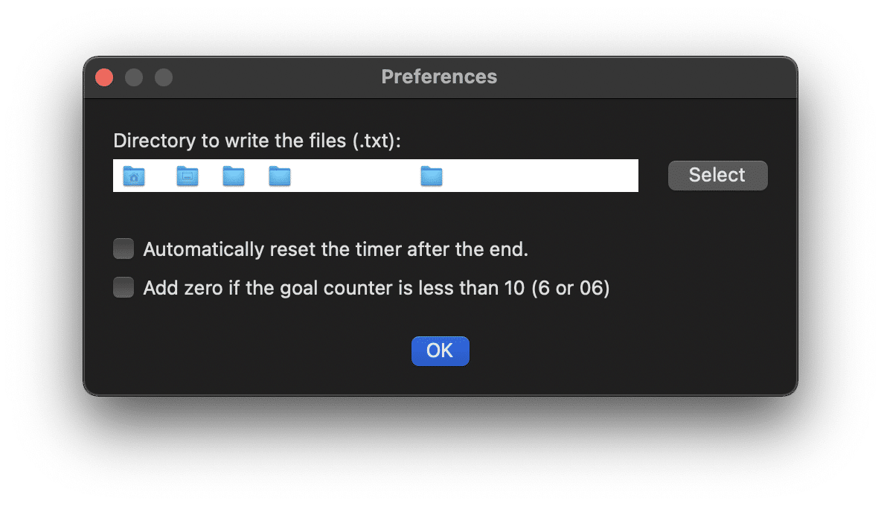Screen dimensions: 881x506
Task: Toggle the add zero to goal counter checkbox
Action: pos(124,287)
